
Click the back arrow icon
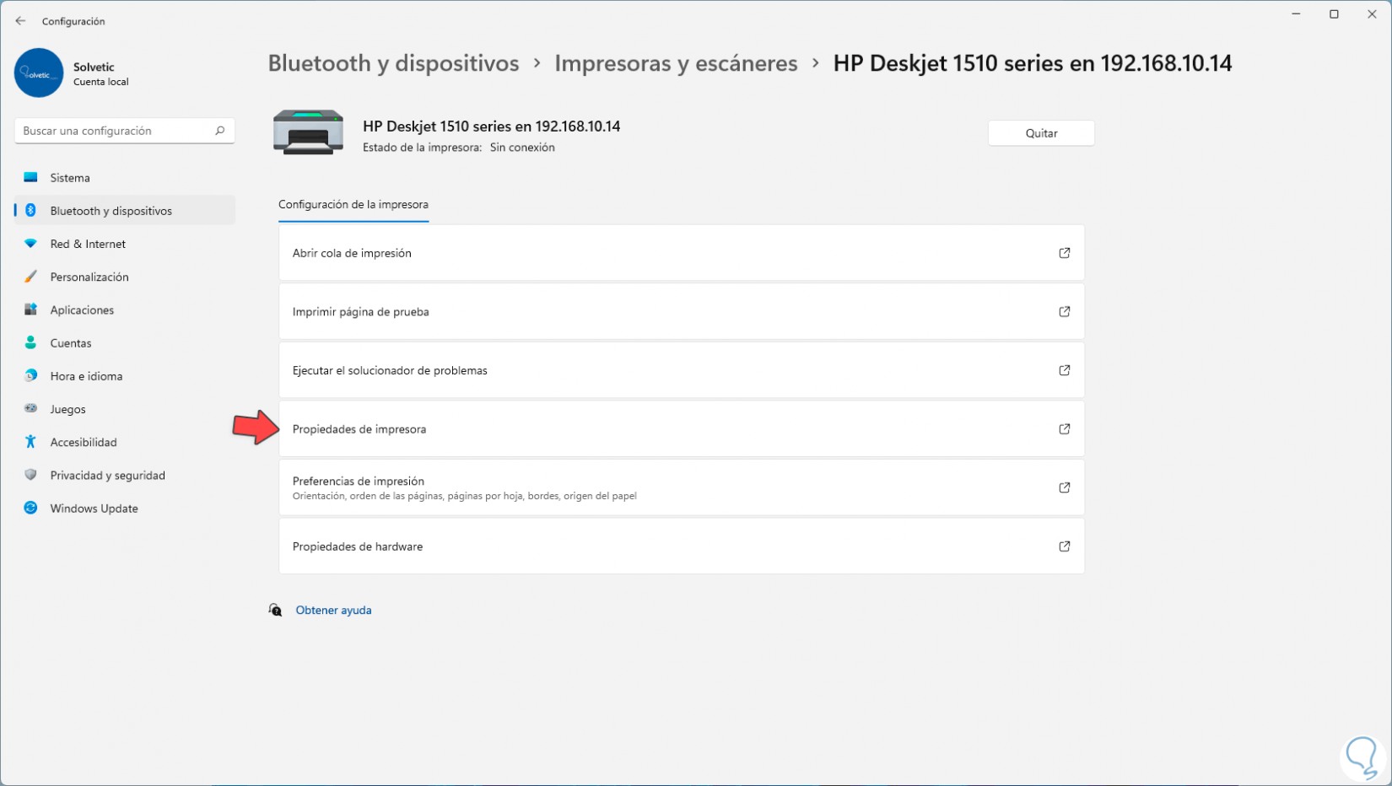pyautogui.click(x=20, y=21)
